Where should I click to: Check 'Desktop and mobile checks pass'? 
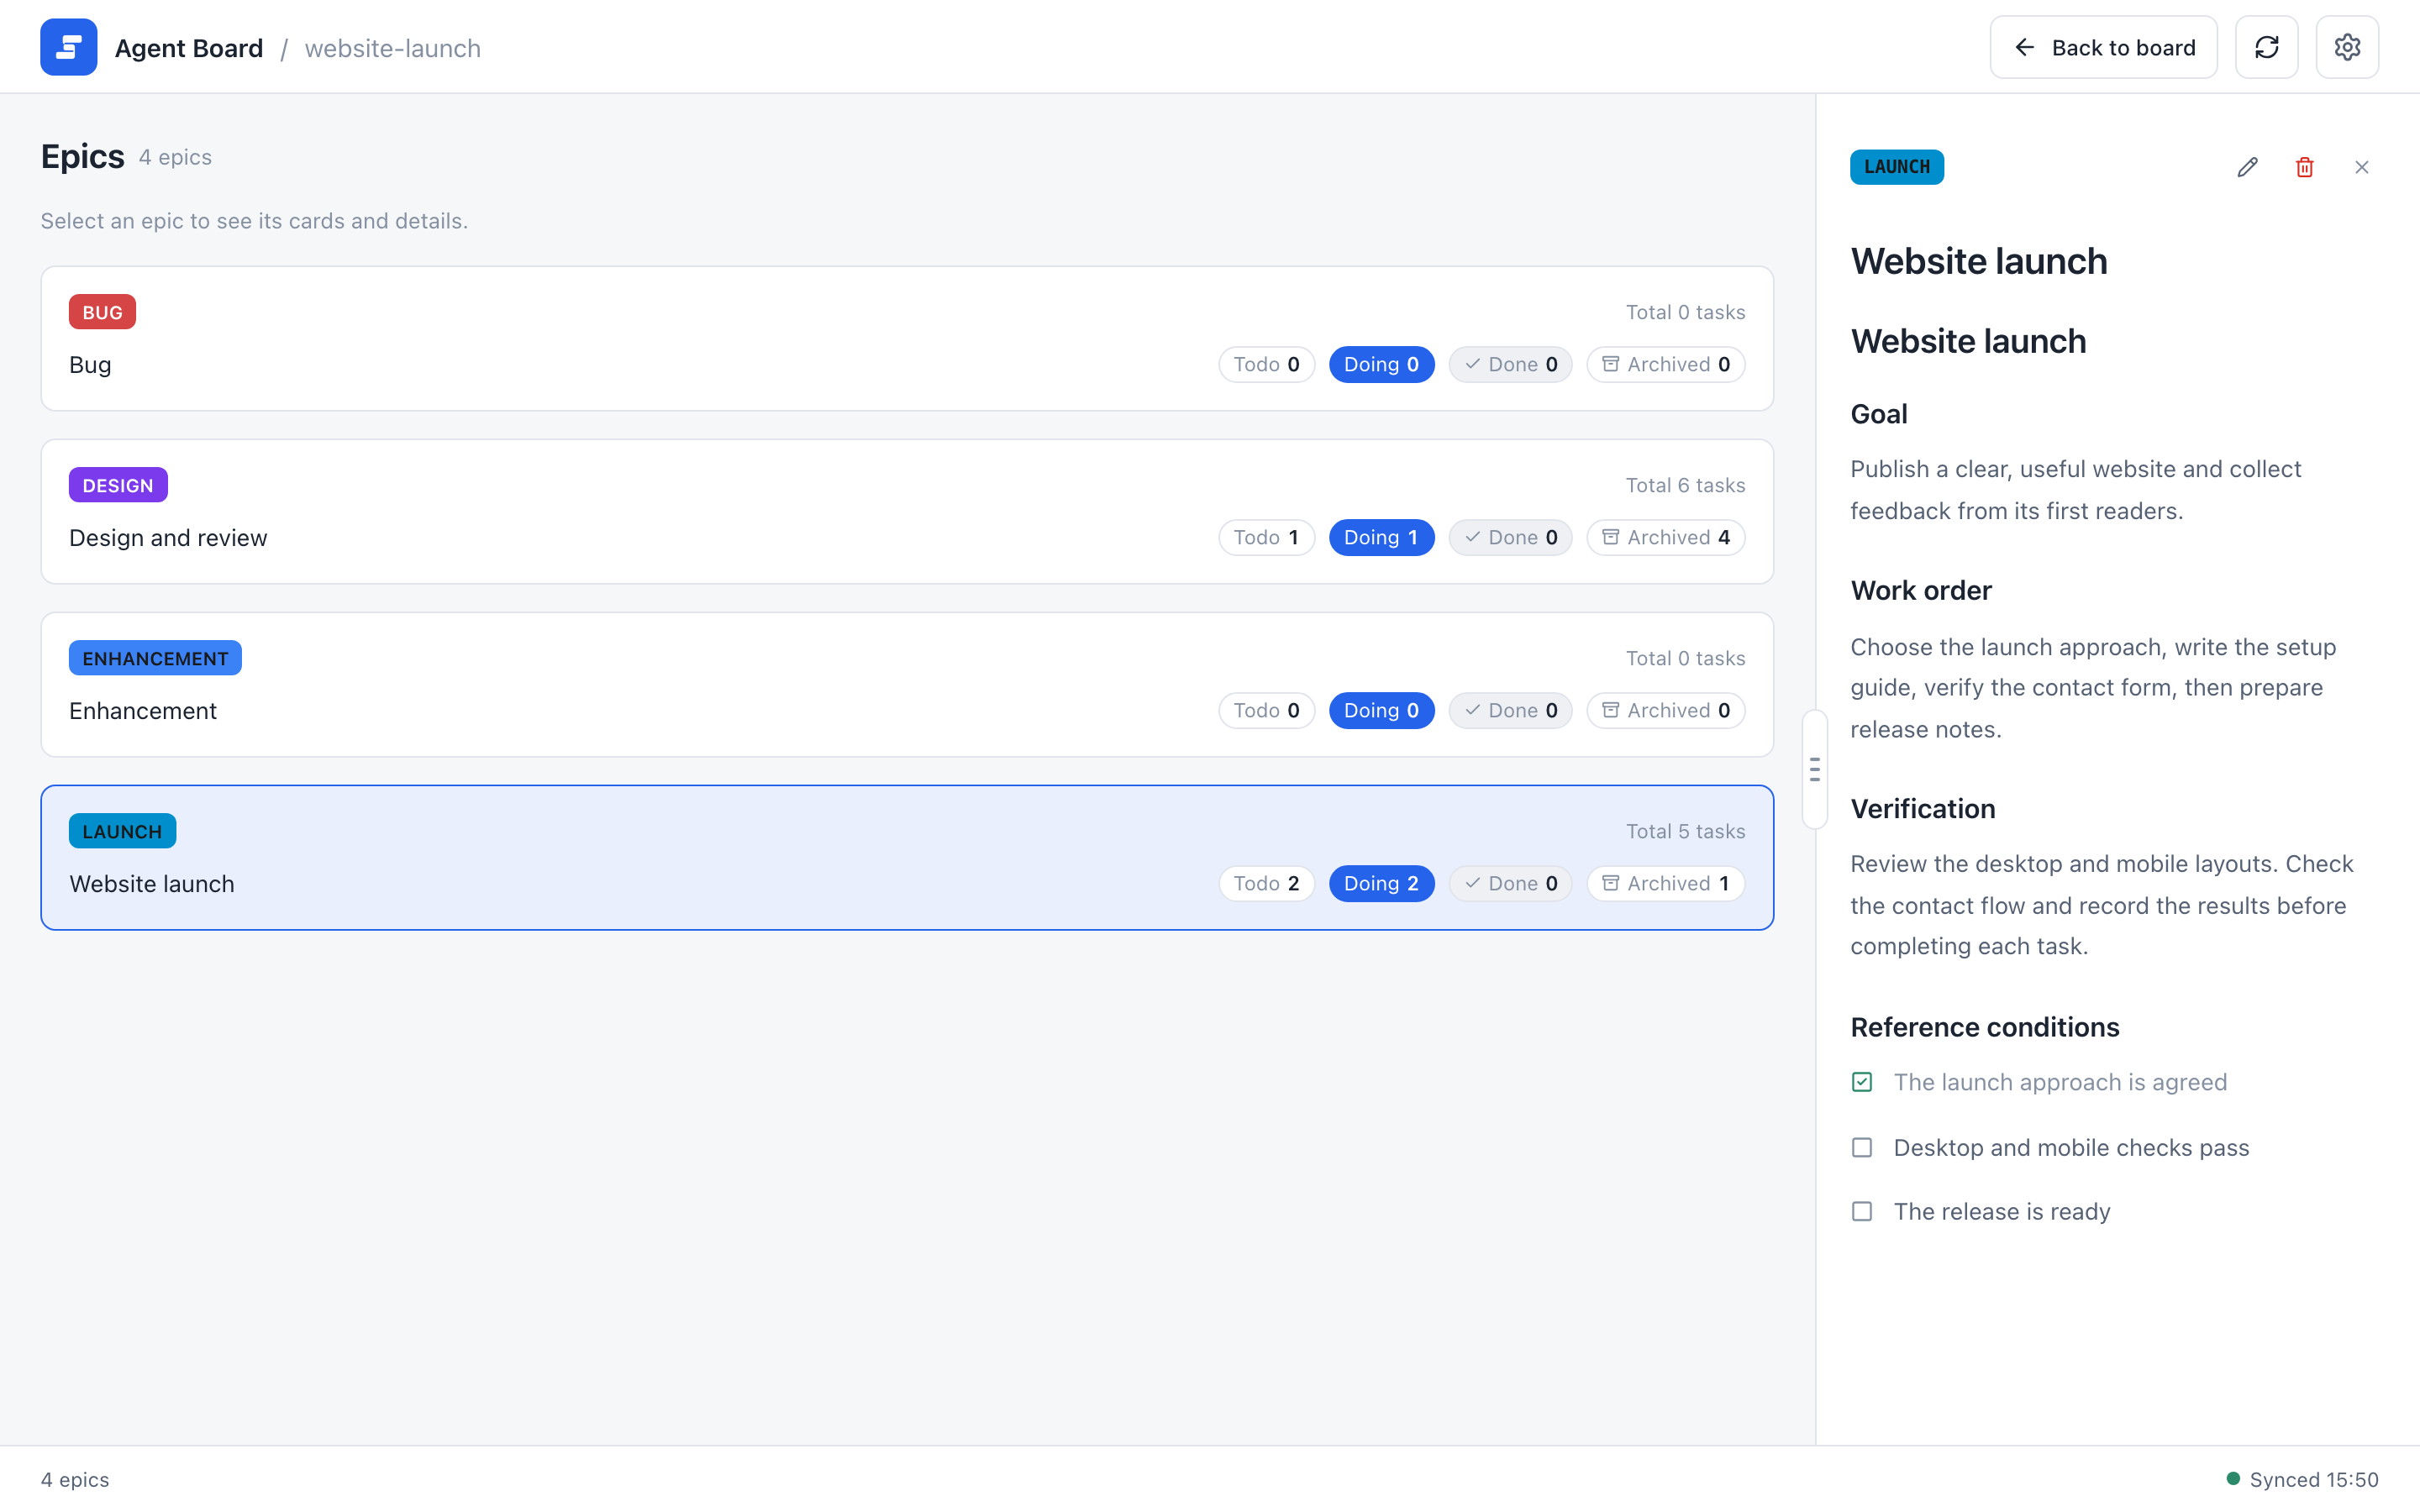tap(1861, 1147)
